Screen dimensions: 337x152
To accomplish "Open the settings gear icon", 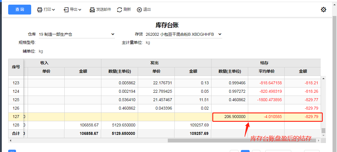I will (323, 10).
